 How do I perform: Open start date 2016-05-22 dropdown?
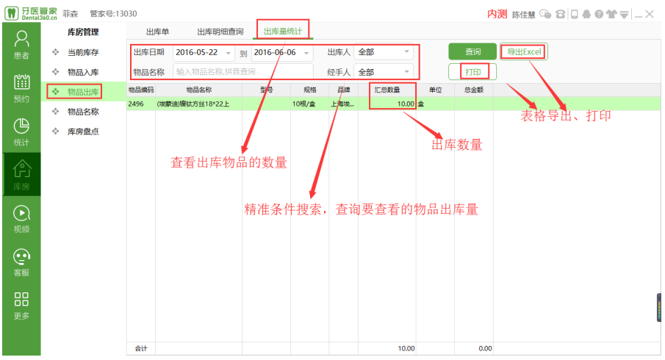[229, 53]
